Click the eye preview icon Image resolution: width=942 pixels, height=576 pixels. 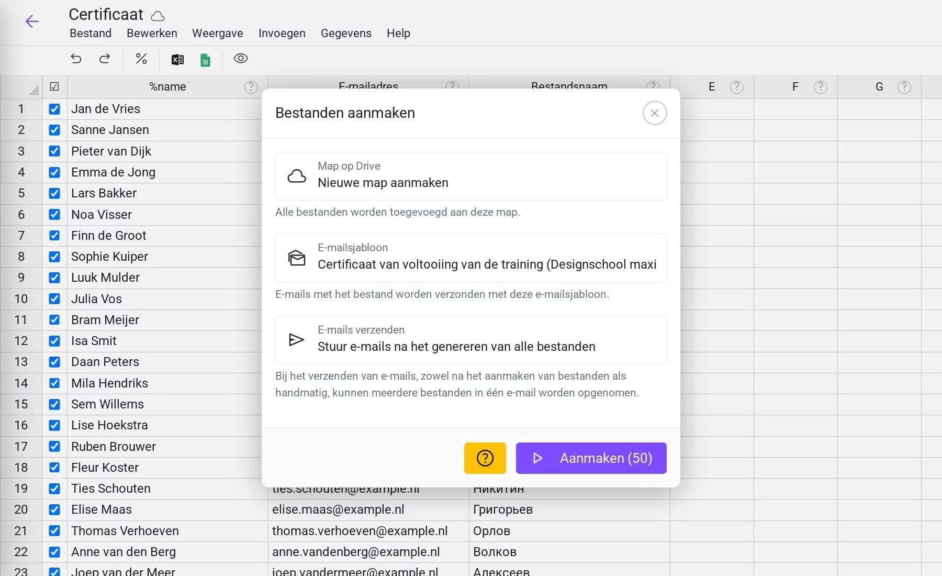(240, 58)
